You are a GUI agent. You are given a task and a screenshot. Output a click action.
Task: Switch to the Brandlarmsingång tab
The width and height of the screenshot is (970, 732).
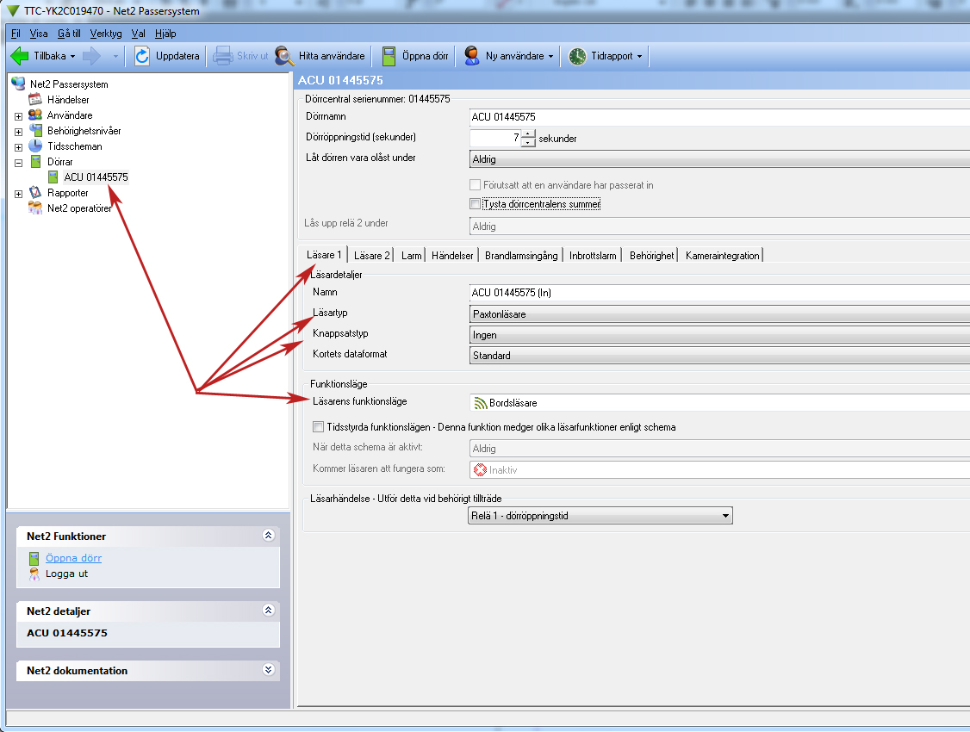coord(521,255)
